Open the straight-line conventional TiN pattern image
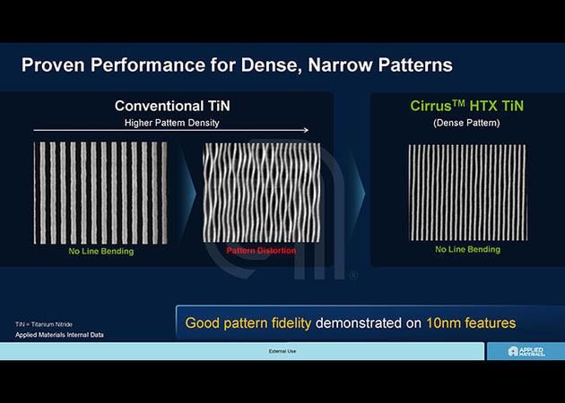Image resolution: width=565 pixels, height=403 pixels. (100, 193)
